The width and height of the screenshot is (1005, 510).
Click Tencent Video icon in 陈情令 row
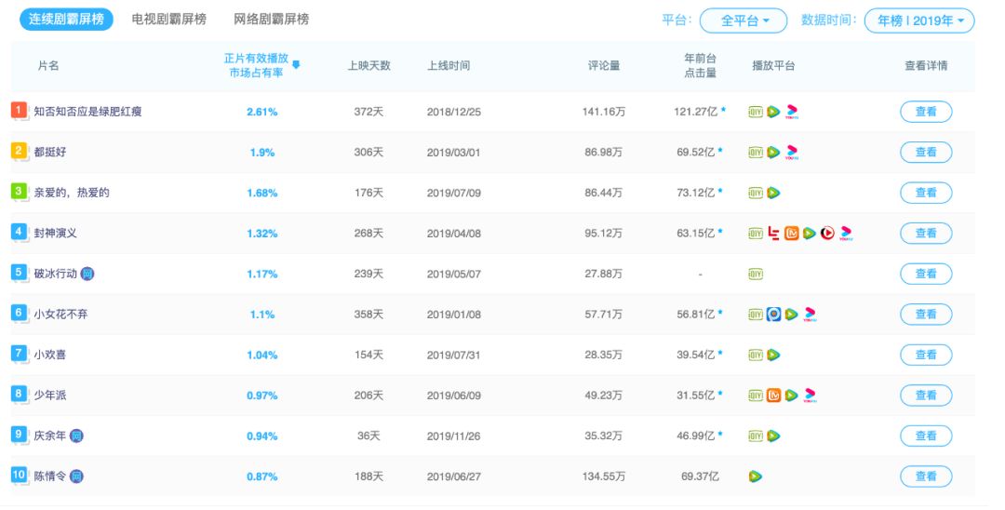click(756, 476)
